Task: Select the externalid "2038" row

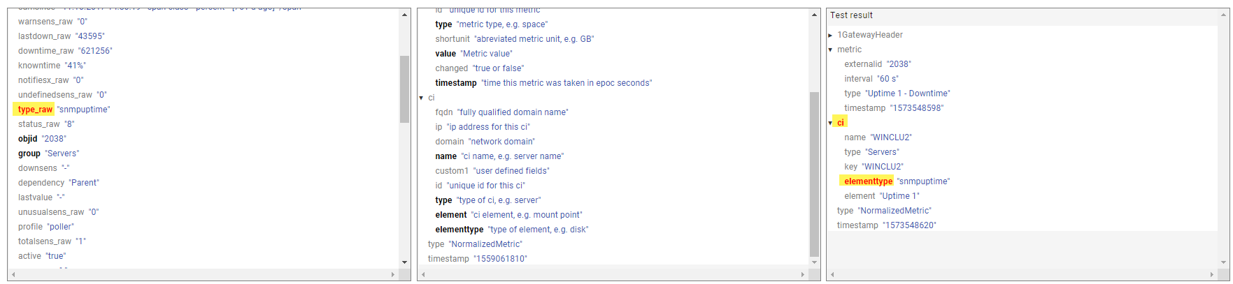Action: click(877, 64)
